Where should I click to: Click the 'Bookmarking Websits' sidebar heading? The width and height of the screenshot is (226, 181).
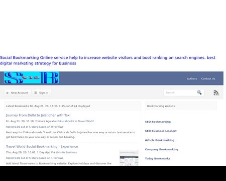tap(161, 106)
